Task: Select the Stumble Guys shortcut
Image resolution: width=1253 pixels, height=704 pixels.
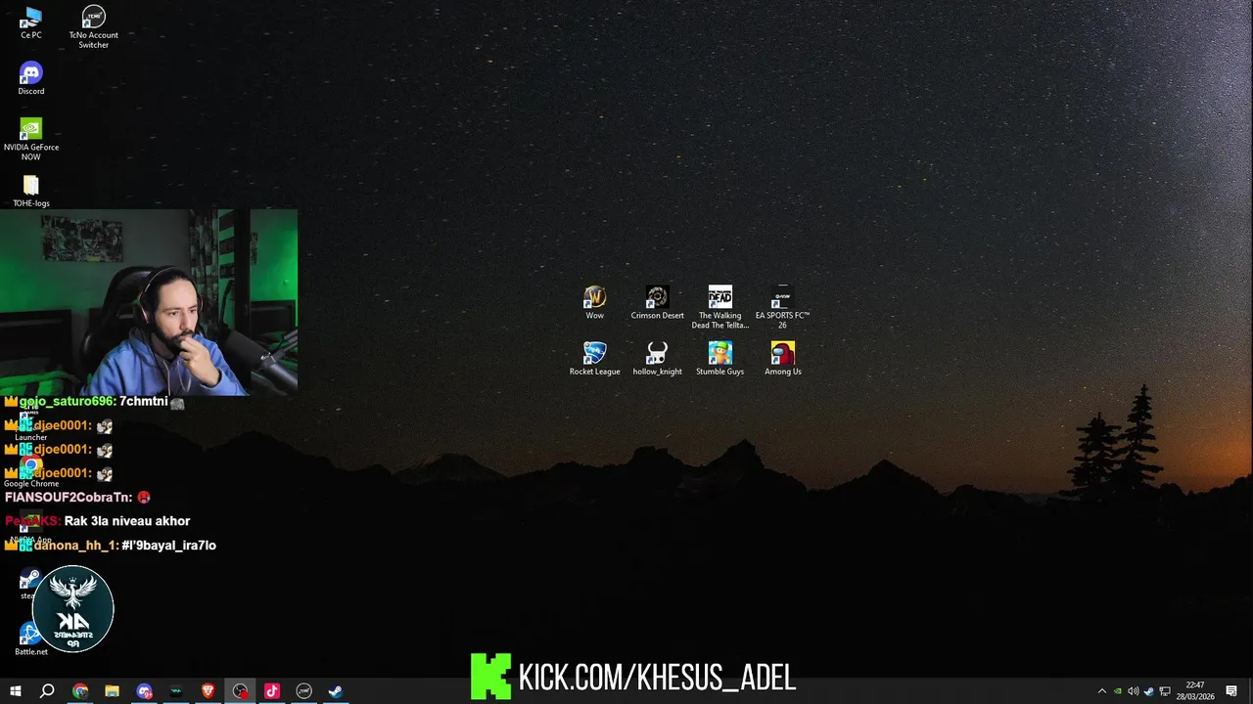Action: coord(719,358)
